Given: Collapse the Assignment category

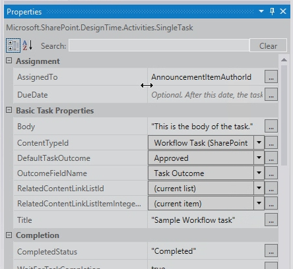Looking at the screenshot, I should [9, 61].
